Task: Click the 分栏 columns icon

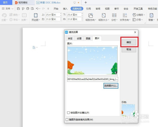Action: (114, 15)
